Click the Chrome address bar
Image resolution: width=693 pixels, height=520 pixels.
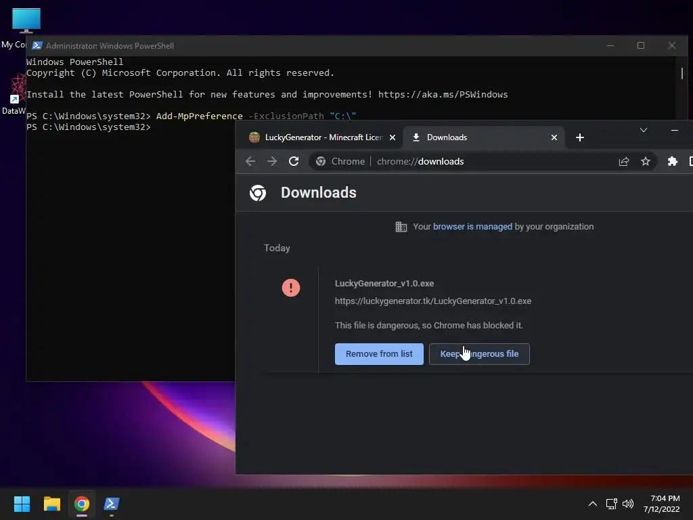click(484, 161)
